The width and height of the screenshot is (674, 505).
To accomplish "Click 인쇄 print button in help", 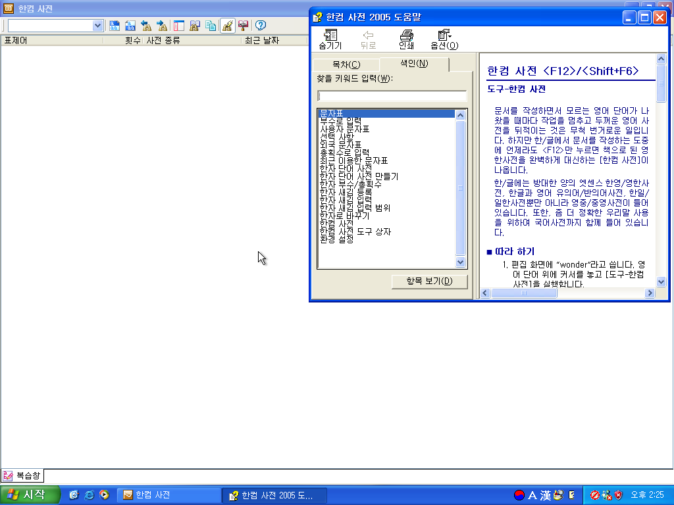I will [x=406, y=39].
